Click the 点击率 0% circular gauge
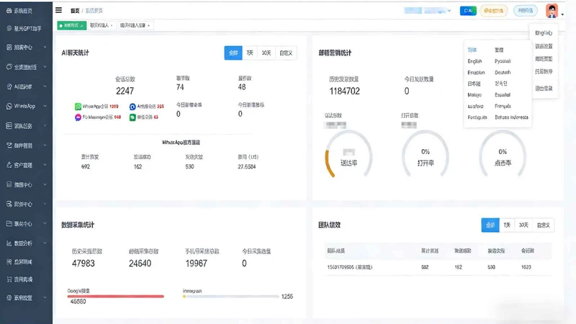Screen dimensions: 576x324 pos(503,155)
